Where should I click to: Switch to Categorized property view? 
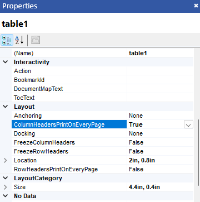pos(7,40)
